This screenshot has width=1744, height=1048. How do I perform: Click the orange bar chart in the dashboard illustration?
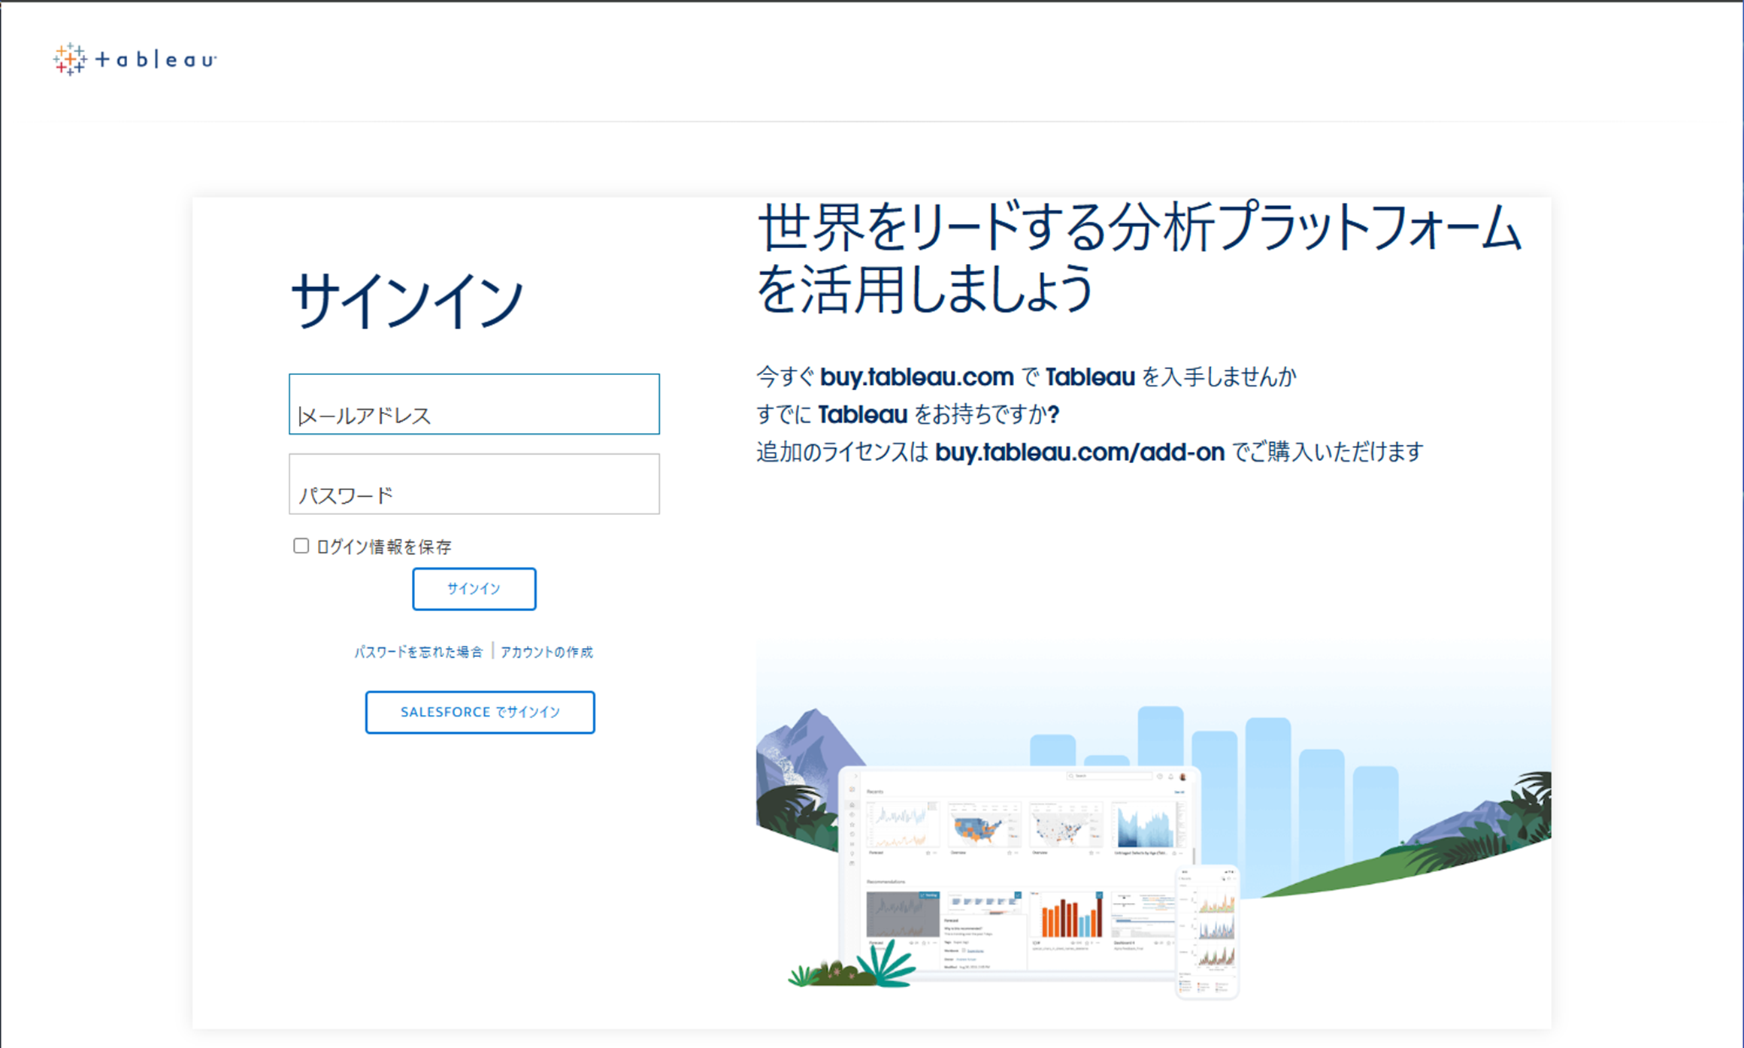coord(1067,916)
